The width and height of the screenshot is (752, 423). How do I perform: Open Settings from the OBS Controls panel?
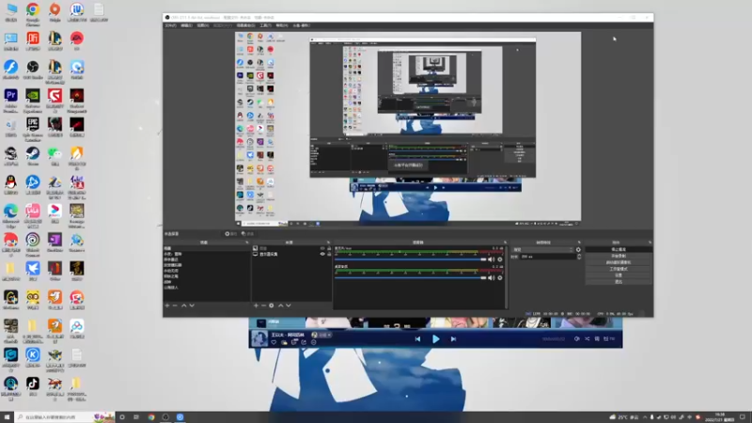coord(619,275)
